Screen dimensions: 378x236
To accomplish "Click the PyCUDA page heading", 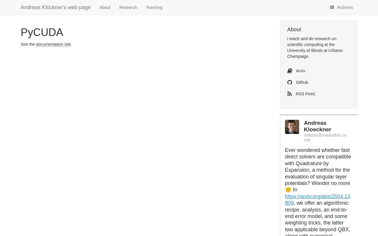I will point(42,32).
